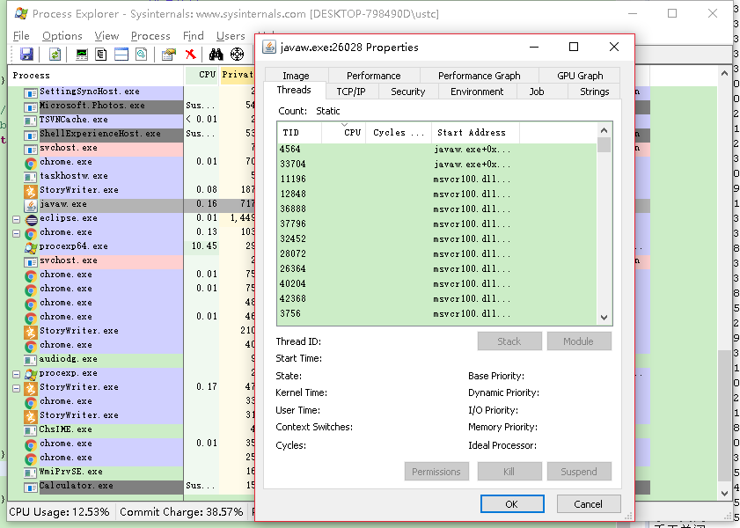Switch to the Environment tab
740x528 pixels.
click(477, 91)
